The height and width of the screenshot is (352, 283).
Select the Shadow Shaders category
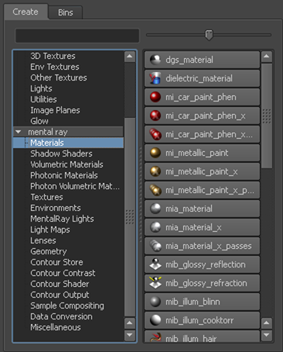61,154
